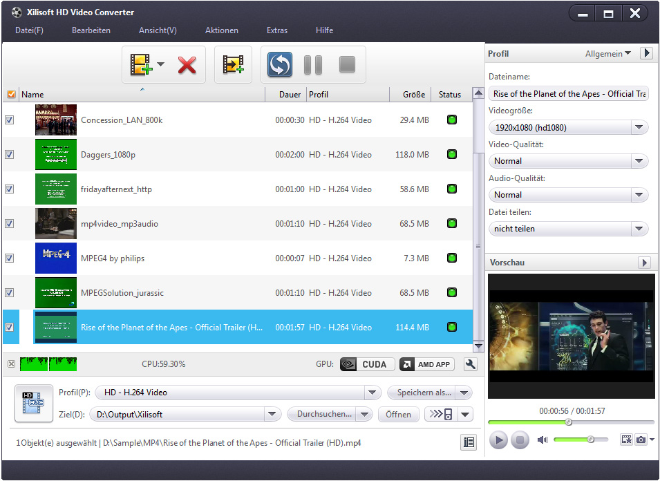The height and width of the screenshot is (481, 660).
Task: Mute preview with speaker icon
Action: pos(542,440)
